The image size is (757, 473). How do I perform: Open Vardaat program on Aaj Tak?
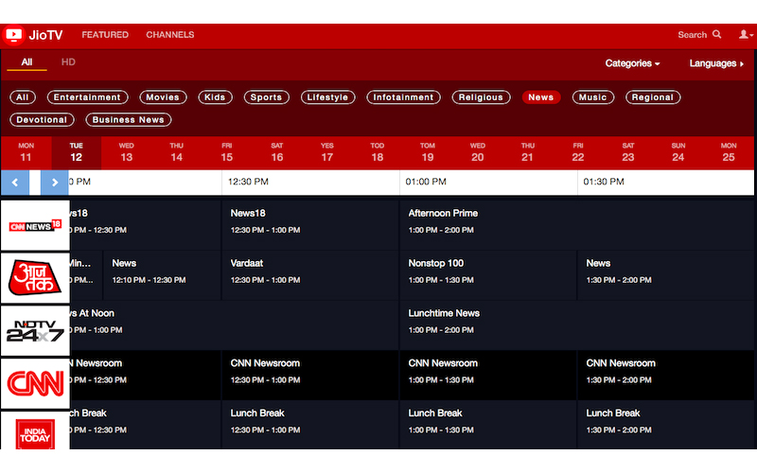pyautogui.click(x=310, y=275)
